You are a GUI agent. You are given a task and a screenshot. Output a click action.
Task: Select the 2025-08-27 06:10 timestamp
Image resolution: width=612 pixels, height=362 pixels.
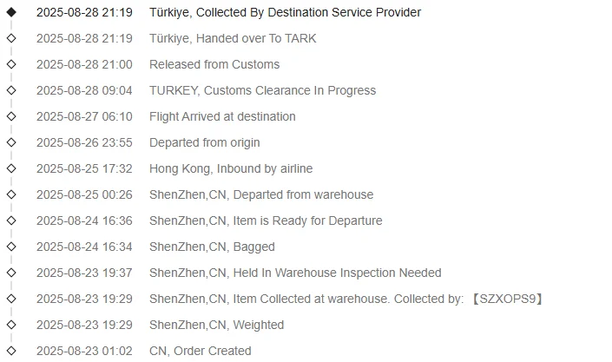click(84, 116)
